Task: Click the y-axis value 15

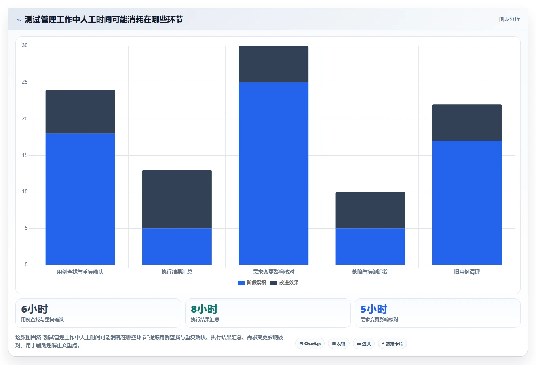Action: (25, 155)
